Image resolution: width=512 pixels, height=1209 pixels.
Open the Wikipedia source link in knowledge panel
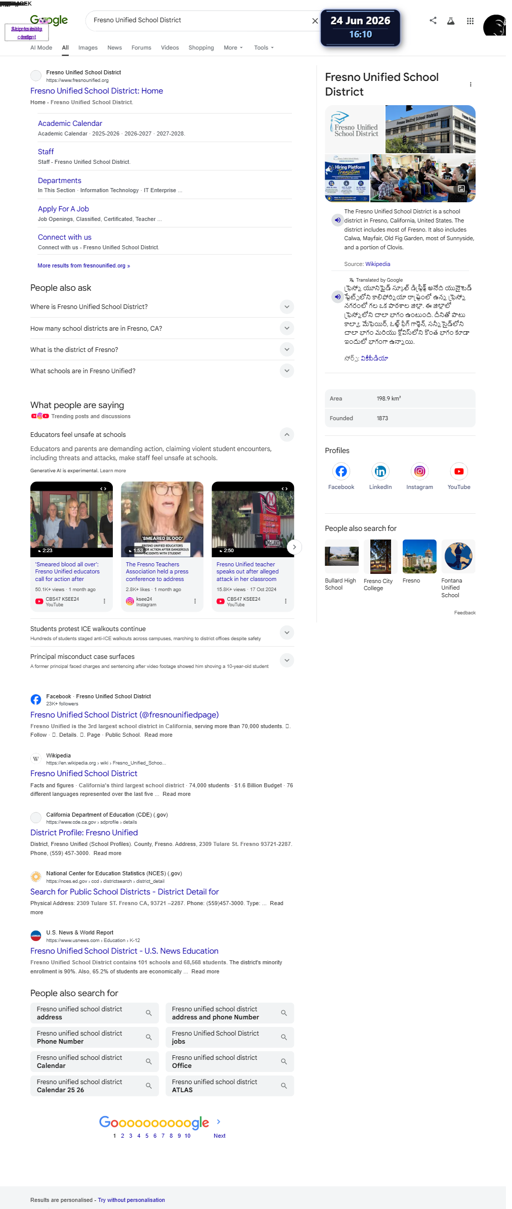pyautogui.click(x=378, y=264)
